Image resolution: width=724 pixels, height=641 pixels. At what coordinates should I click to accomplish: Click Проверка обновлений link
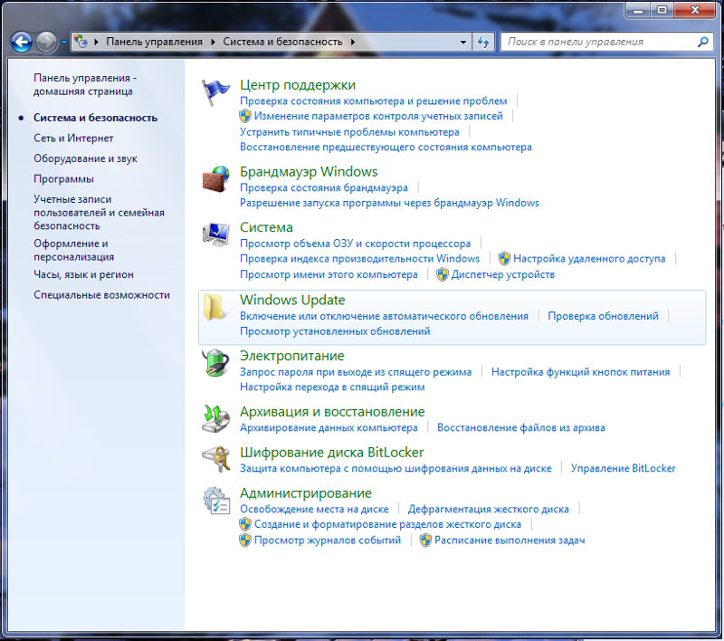[604, 316]
